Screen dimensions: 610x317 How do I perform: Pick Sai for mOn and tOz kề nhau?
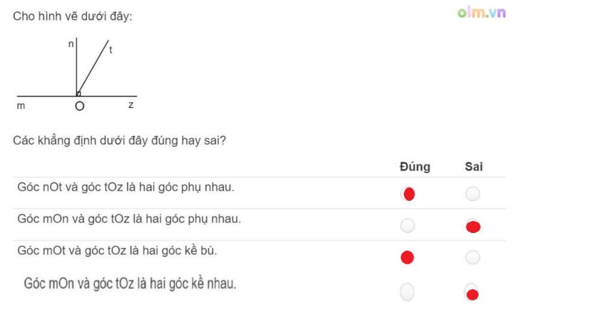(x=472, y=293)
